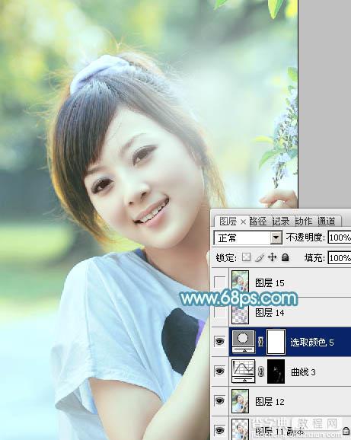Image resolution: width=351 pixels, height=440 pixels.
Task: Enable lock transparent pixels icon
Action: coord(246,257)
